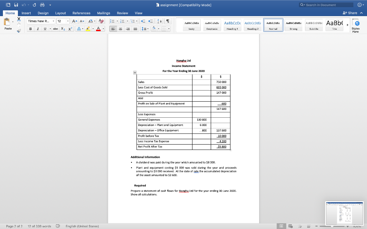Toggle strikethrough abc formatting
Viewport: 367px width, 229px height.
[x=56, y=29]
